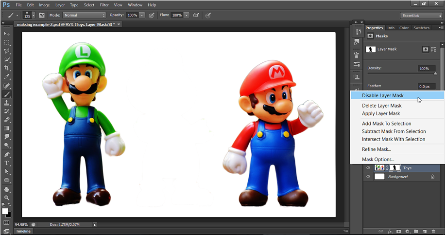446x236 pixels.
Task: Hide the Background layer eye icon
Action: [x=368, y=177]
